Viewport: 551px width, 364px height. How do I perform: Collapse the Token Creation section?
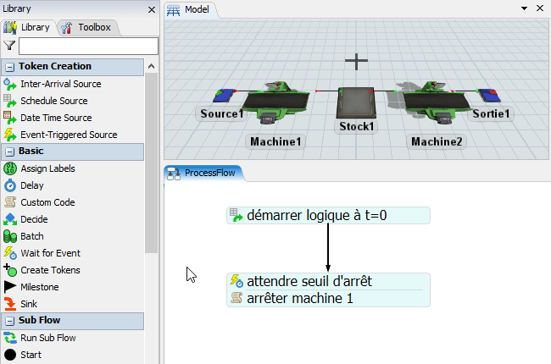coord(9,67)
